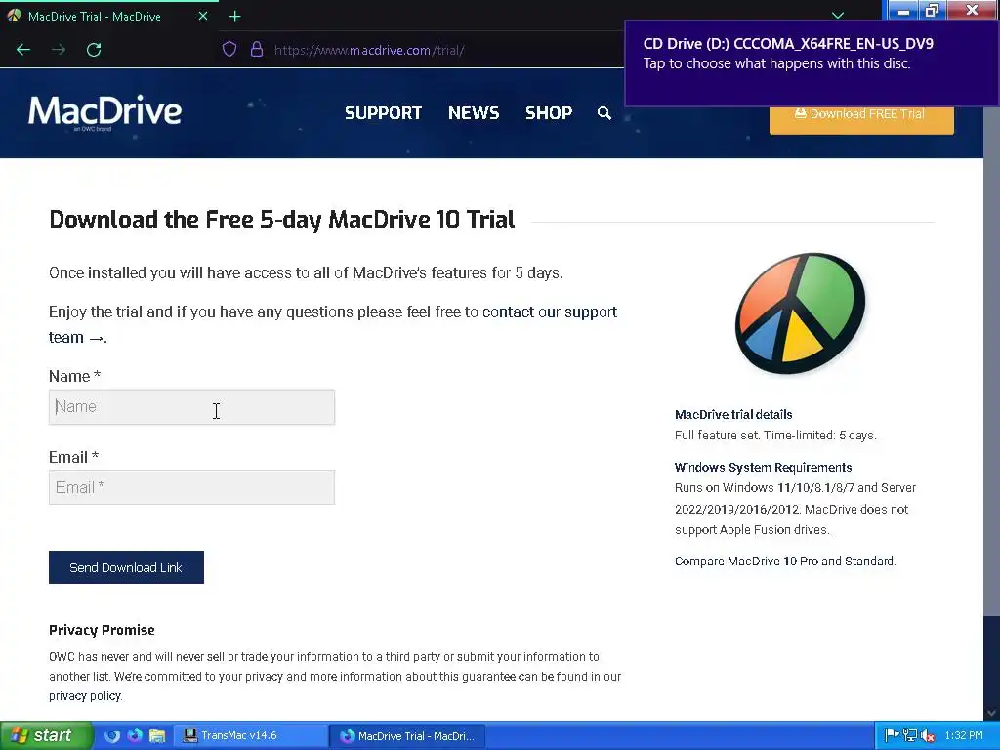The width and height of the screenshot is (1000, 750).
Task: Click MacDrive Trial taskbar item
Action: 407,736
